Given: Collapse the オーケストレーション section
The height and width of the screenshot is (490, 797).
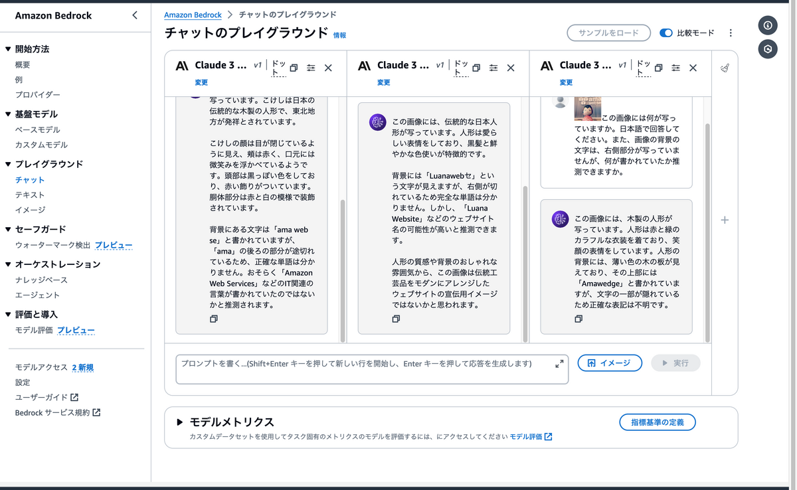Looking at the screenshot, I should (x=8, y=264).
